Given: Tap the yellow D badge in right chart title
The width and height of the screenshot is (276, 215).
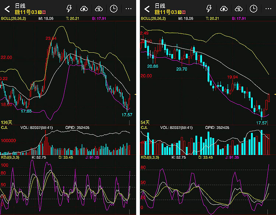Looking at the screenshot, I should pos(180,12).
